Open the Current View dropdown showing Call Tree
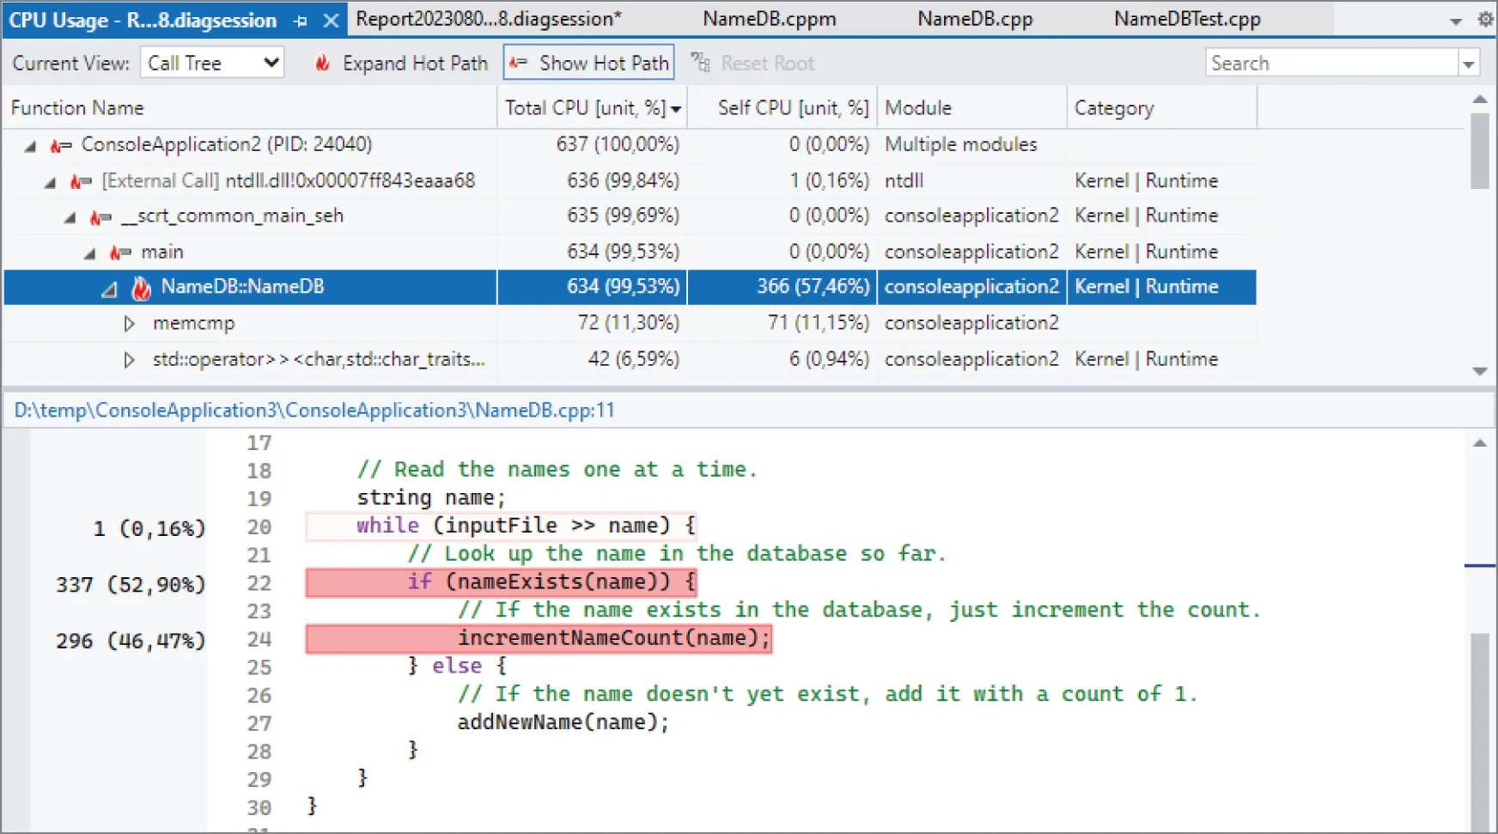This screenshot has width=1498, height=834. point(211,62)
